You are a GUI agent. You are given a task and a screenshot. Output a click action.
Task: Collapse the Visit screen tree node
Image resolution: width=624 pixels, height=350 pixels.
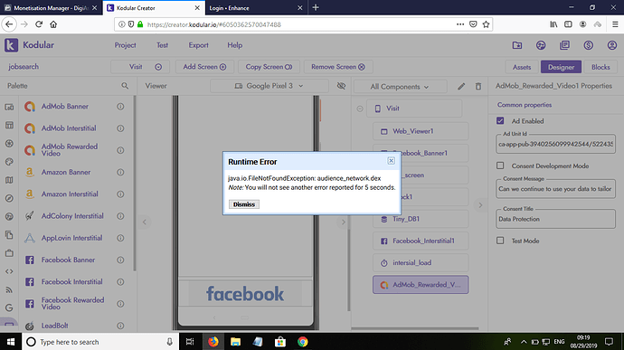click(360, 109)
